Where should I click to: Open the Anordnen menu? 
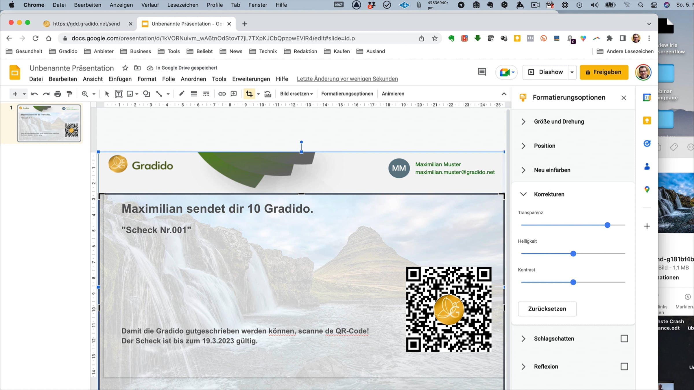pyautogui.click(x=193, y=79)
